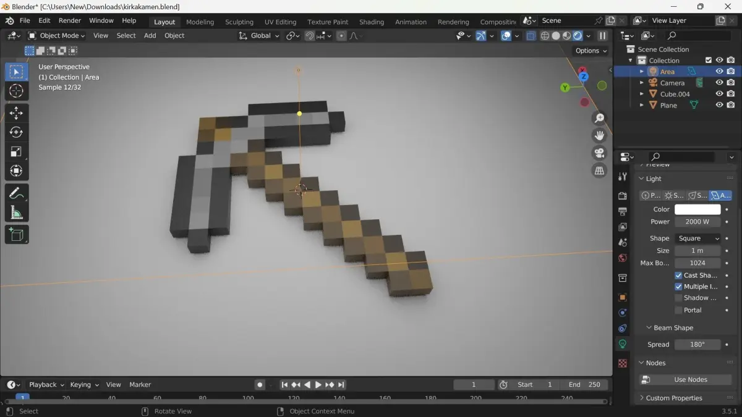Open Scene properties tab
Image resolution: width=742 pixels, height=417 pixels.
[x=623, y=242]
